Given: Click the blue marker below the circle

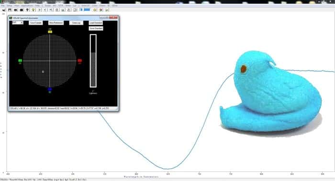Looking at the screenshot, I should point(50,89).
